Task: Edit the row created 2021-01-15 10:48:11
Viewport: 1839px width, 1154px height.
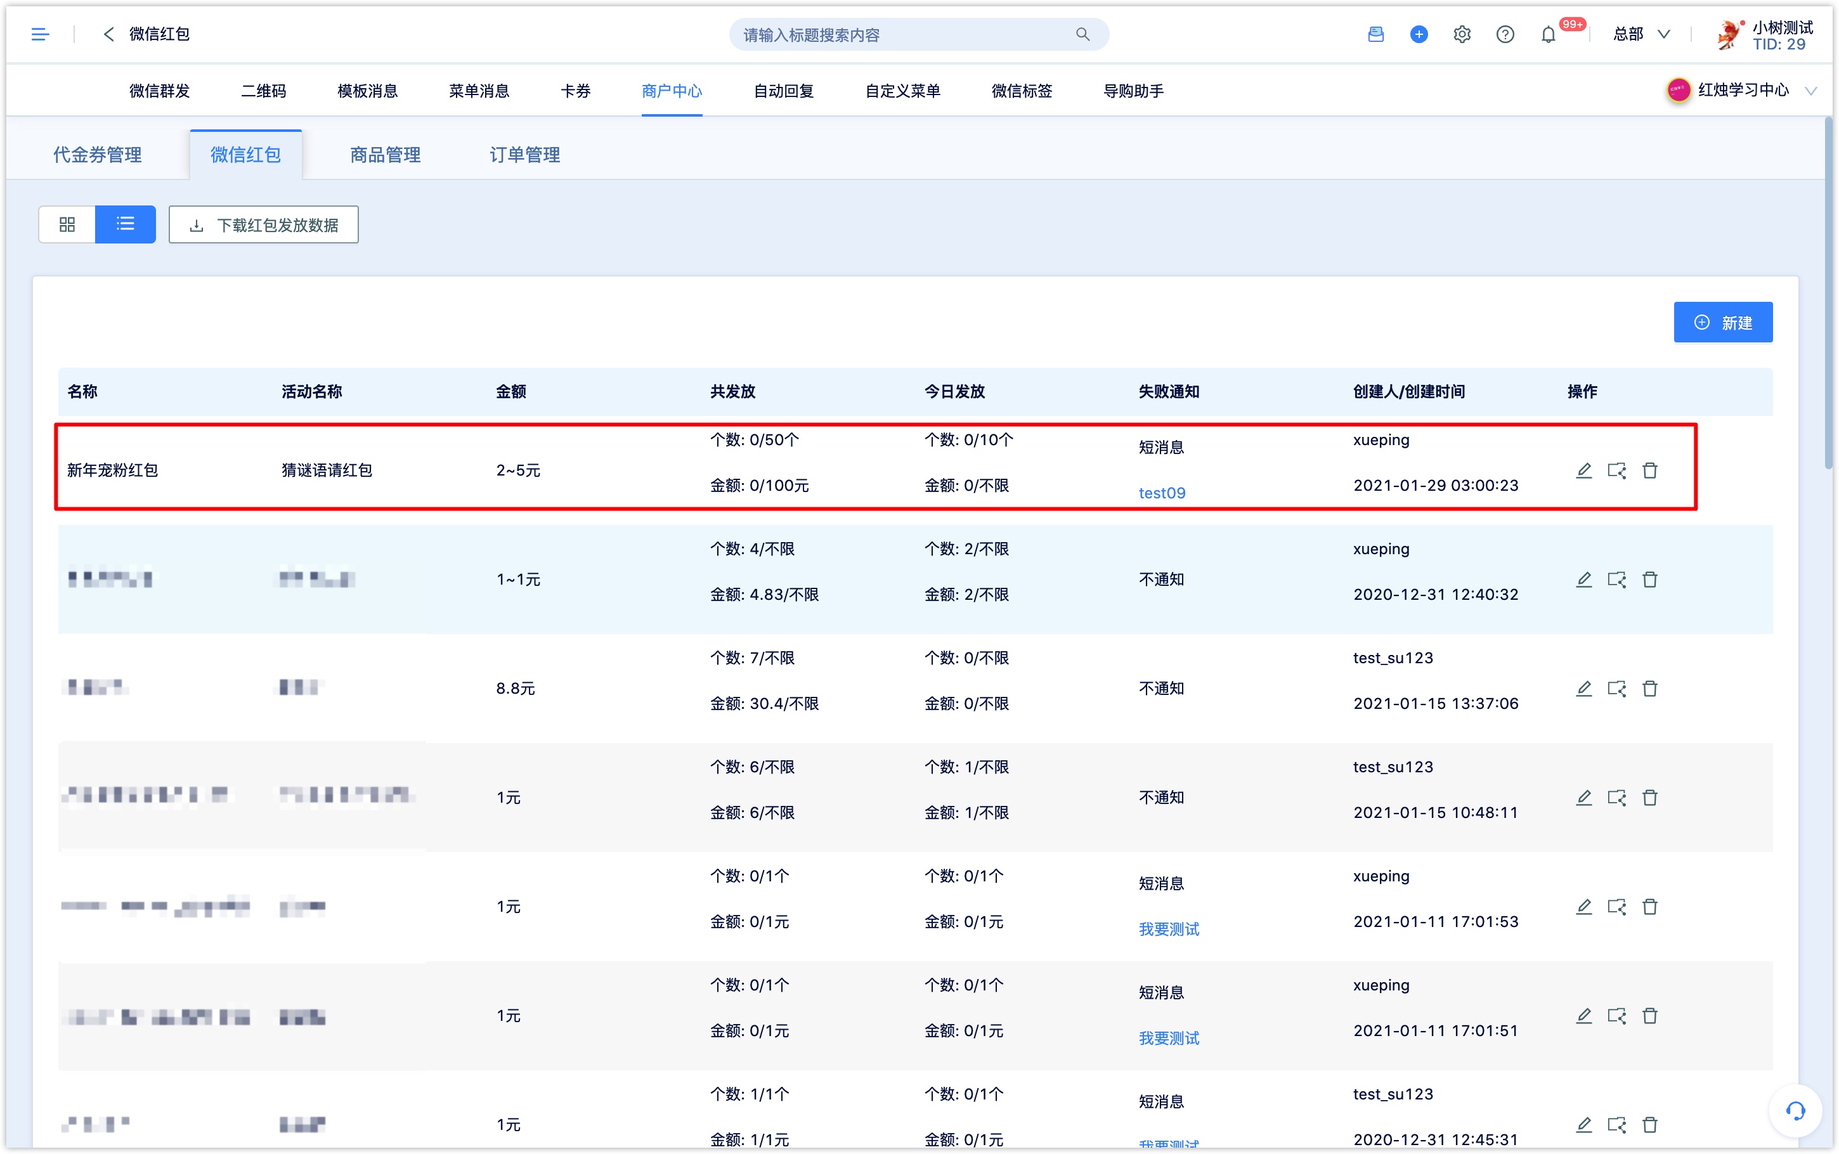Action: pos(1584,798)
